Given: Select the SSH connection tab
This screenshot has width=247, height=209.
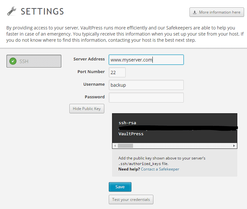Looking at the screenshot, I should click(34, 61).
